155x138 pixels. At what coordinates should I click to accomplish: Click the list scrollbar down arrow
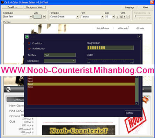tap(137, 103)
